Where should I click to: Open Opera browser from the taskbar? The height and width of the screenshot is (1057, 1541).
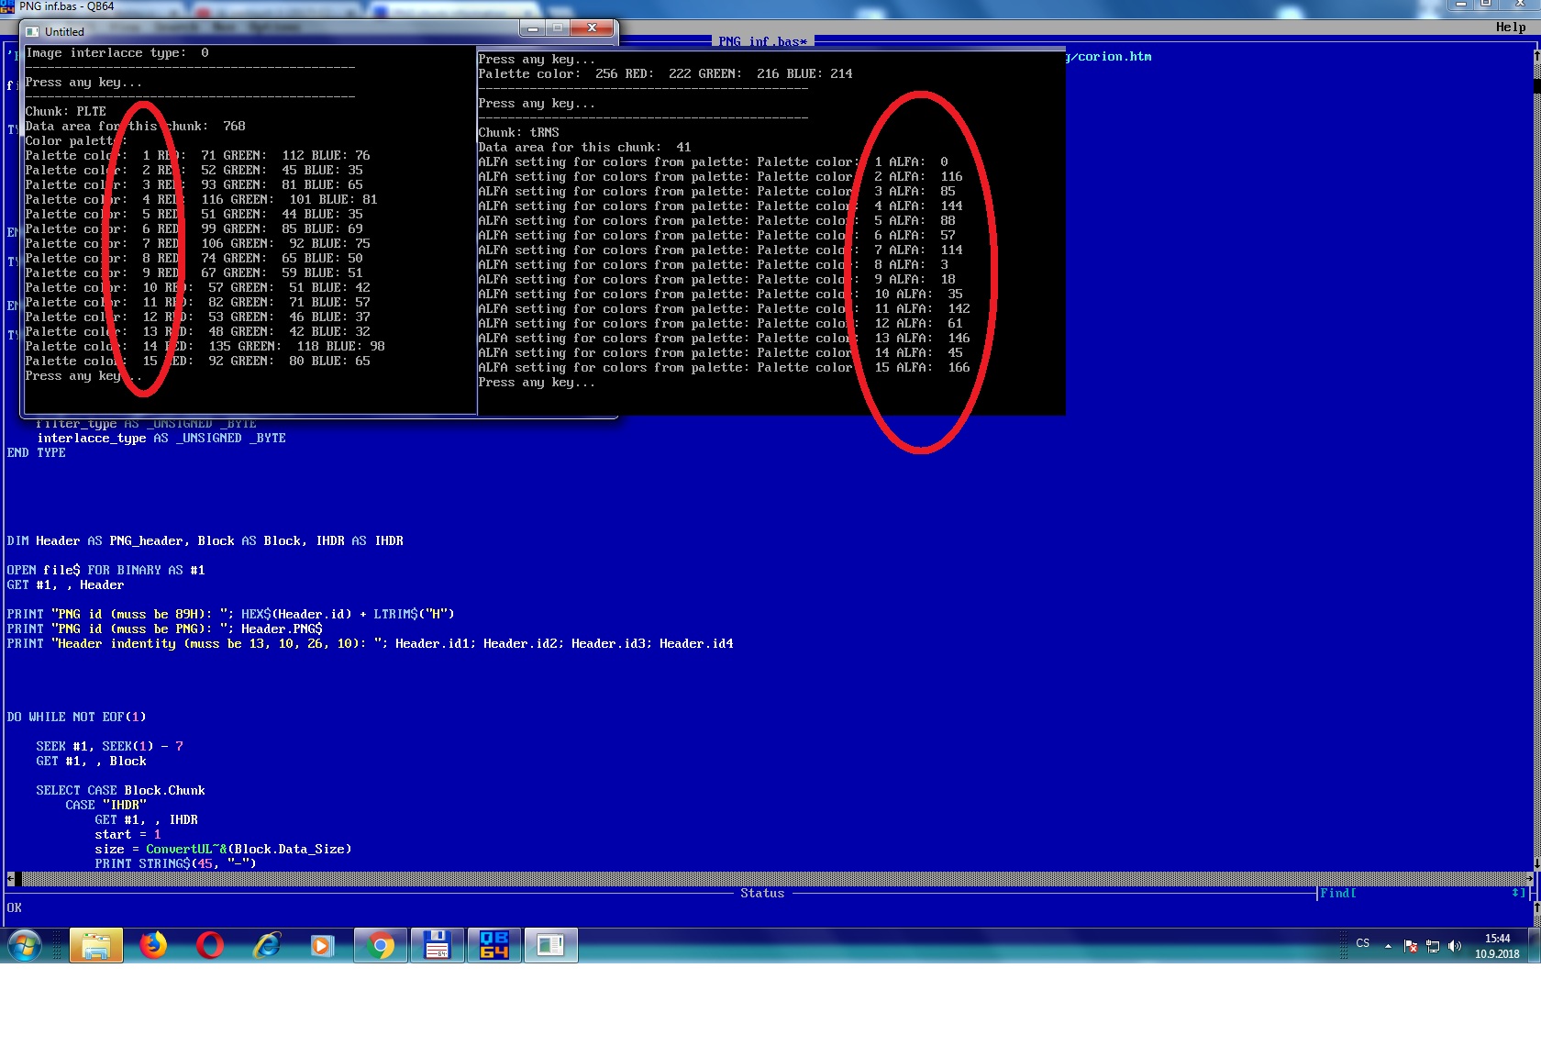(x=210, y=945)
